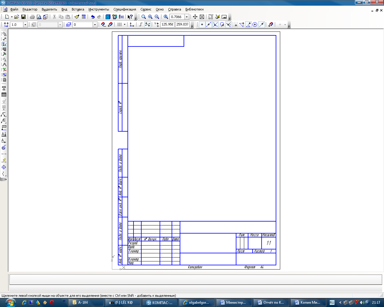
Task: Select the text input T tool
Action: point(4,88)
